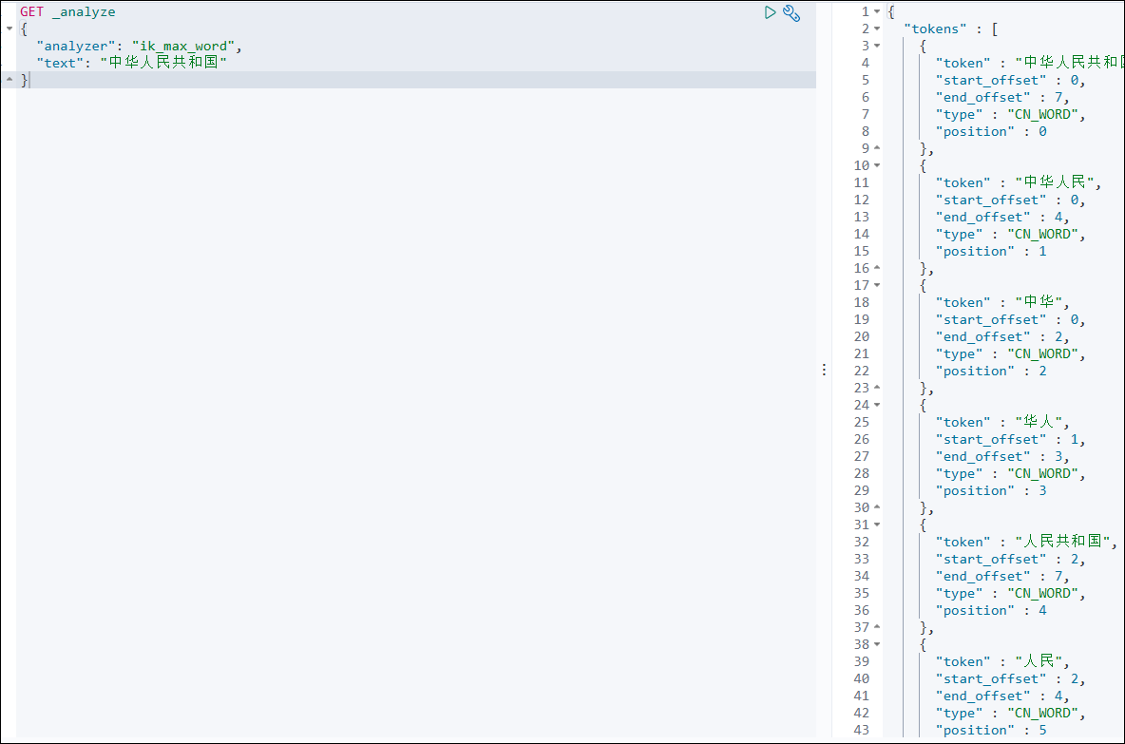1125x744 pixels.
Task: Click position value 1 on line 15
Action: click(1042, 252)
